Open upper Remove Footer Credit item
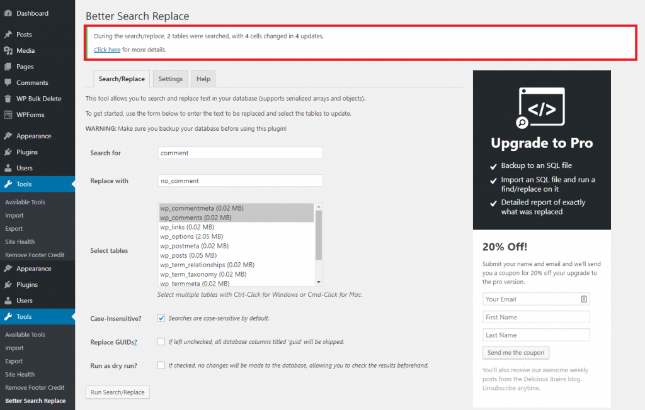 [35, 255]
